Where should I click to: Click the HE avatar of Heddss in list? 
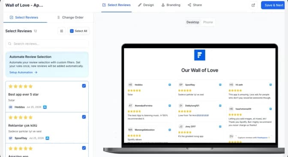(x=11, y=107)
